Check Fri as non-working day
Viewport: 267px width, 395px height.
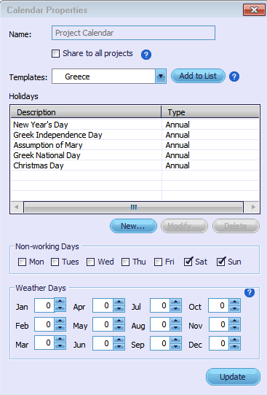pyautogui.click(x=158, y=262)
